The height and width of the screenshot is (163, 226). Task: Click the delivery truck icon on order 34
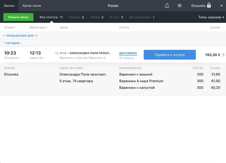coord(57,53)
